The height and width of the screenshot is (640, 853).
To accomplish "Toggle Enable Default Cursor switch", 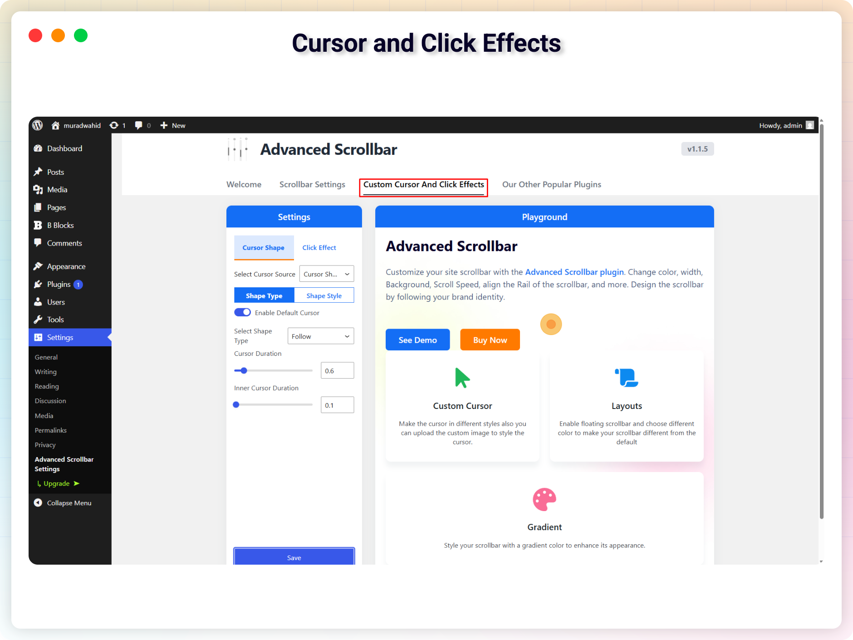I will 242,312.
